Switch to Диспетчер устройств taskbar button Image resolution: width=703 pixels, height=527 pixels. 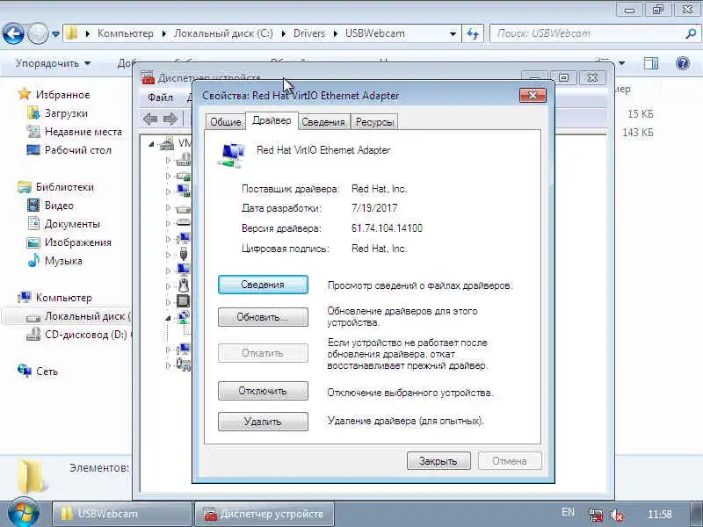pos(265,514)
